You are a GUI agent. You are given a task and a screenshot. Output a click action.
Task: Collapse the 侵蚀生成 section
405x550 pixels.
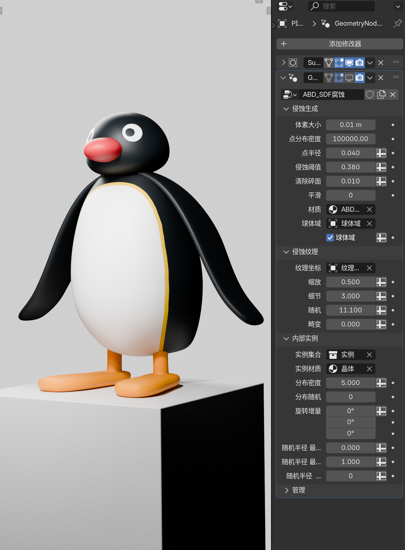tap(286, 109)
